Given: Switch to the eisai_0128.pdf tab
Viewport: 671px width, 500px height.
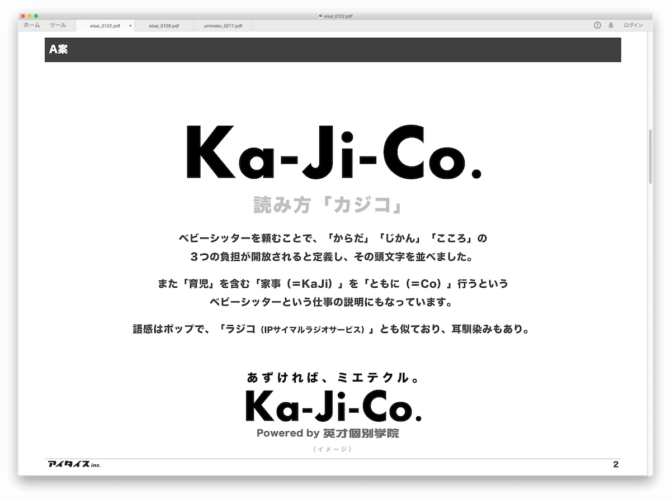Looking at the screenshot, I should [164, 26].
